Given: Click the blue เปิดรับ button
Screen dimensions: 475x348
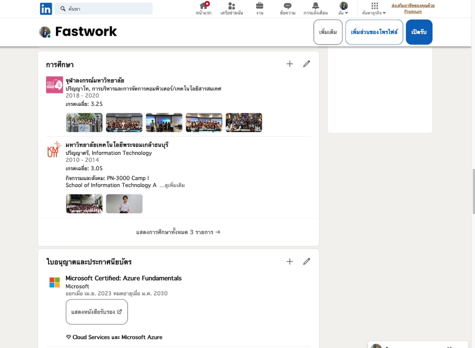Looking at the screenshot, I should (419, 32).
